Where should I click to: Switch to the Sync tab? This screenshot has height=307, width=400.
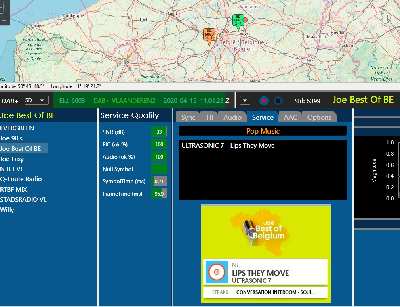click(188, 117)
